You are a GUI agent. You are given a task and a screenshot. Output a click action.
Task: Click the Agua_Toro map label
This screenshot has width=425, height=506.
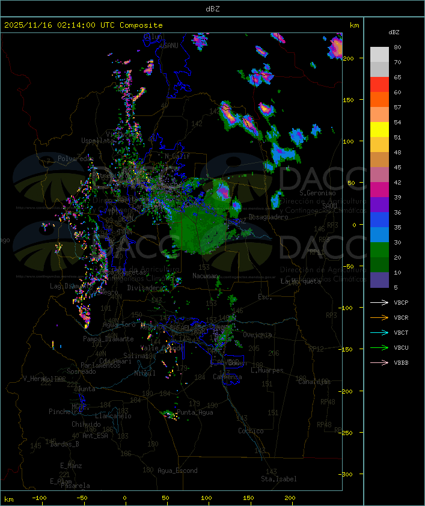[119, 325]
